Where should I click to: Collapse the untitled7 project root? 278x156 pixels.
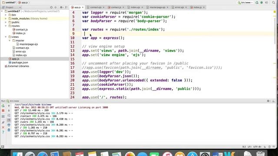[x=2, y=11]
